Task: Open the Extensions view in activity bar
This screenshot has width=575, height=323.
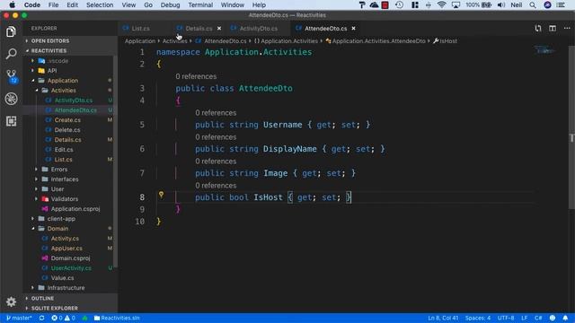Action: (x=11, y=121)
